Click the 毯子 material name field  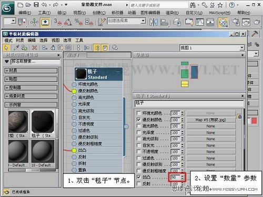click(189, 103)
